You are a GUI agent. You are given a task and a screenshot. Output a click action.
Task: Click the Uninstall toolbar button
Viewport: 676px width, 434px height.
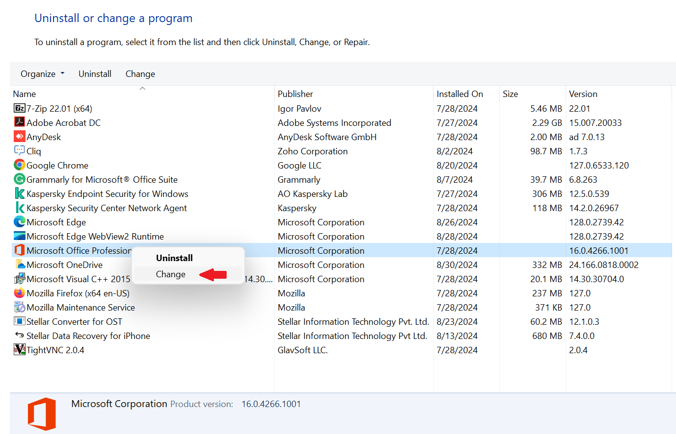95,73
